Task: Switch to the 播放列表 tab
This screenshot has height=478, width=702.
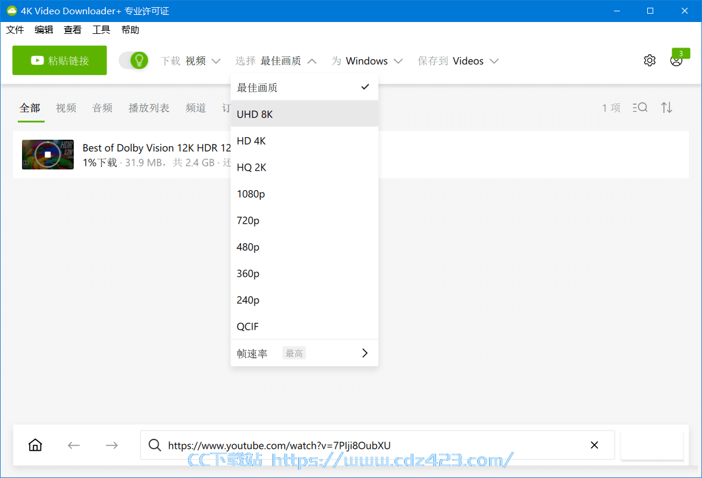Action: pos(149,108)
